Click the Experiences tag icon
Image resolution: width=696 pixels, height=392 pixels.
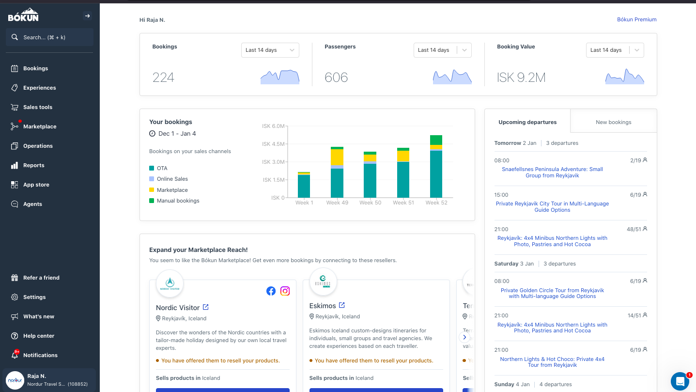15,88
